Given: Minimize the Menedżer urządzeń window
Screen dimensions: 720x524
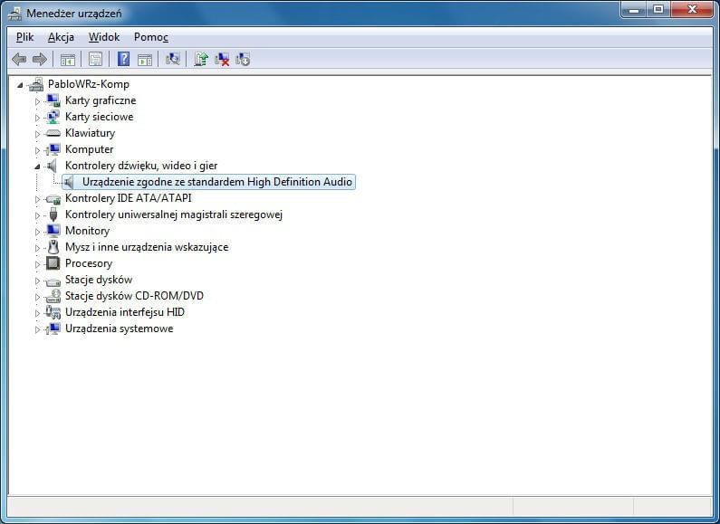Looking at the screenshot, I should tap(634, 9).
